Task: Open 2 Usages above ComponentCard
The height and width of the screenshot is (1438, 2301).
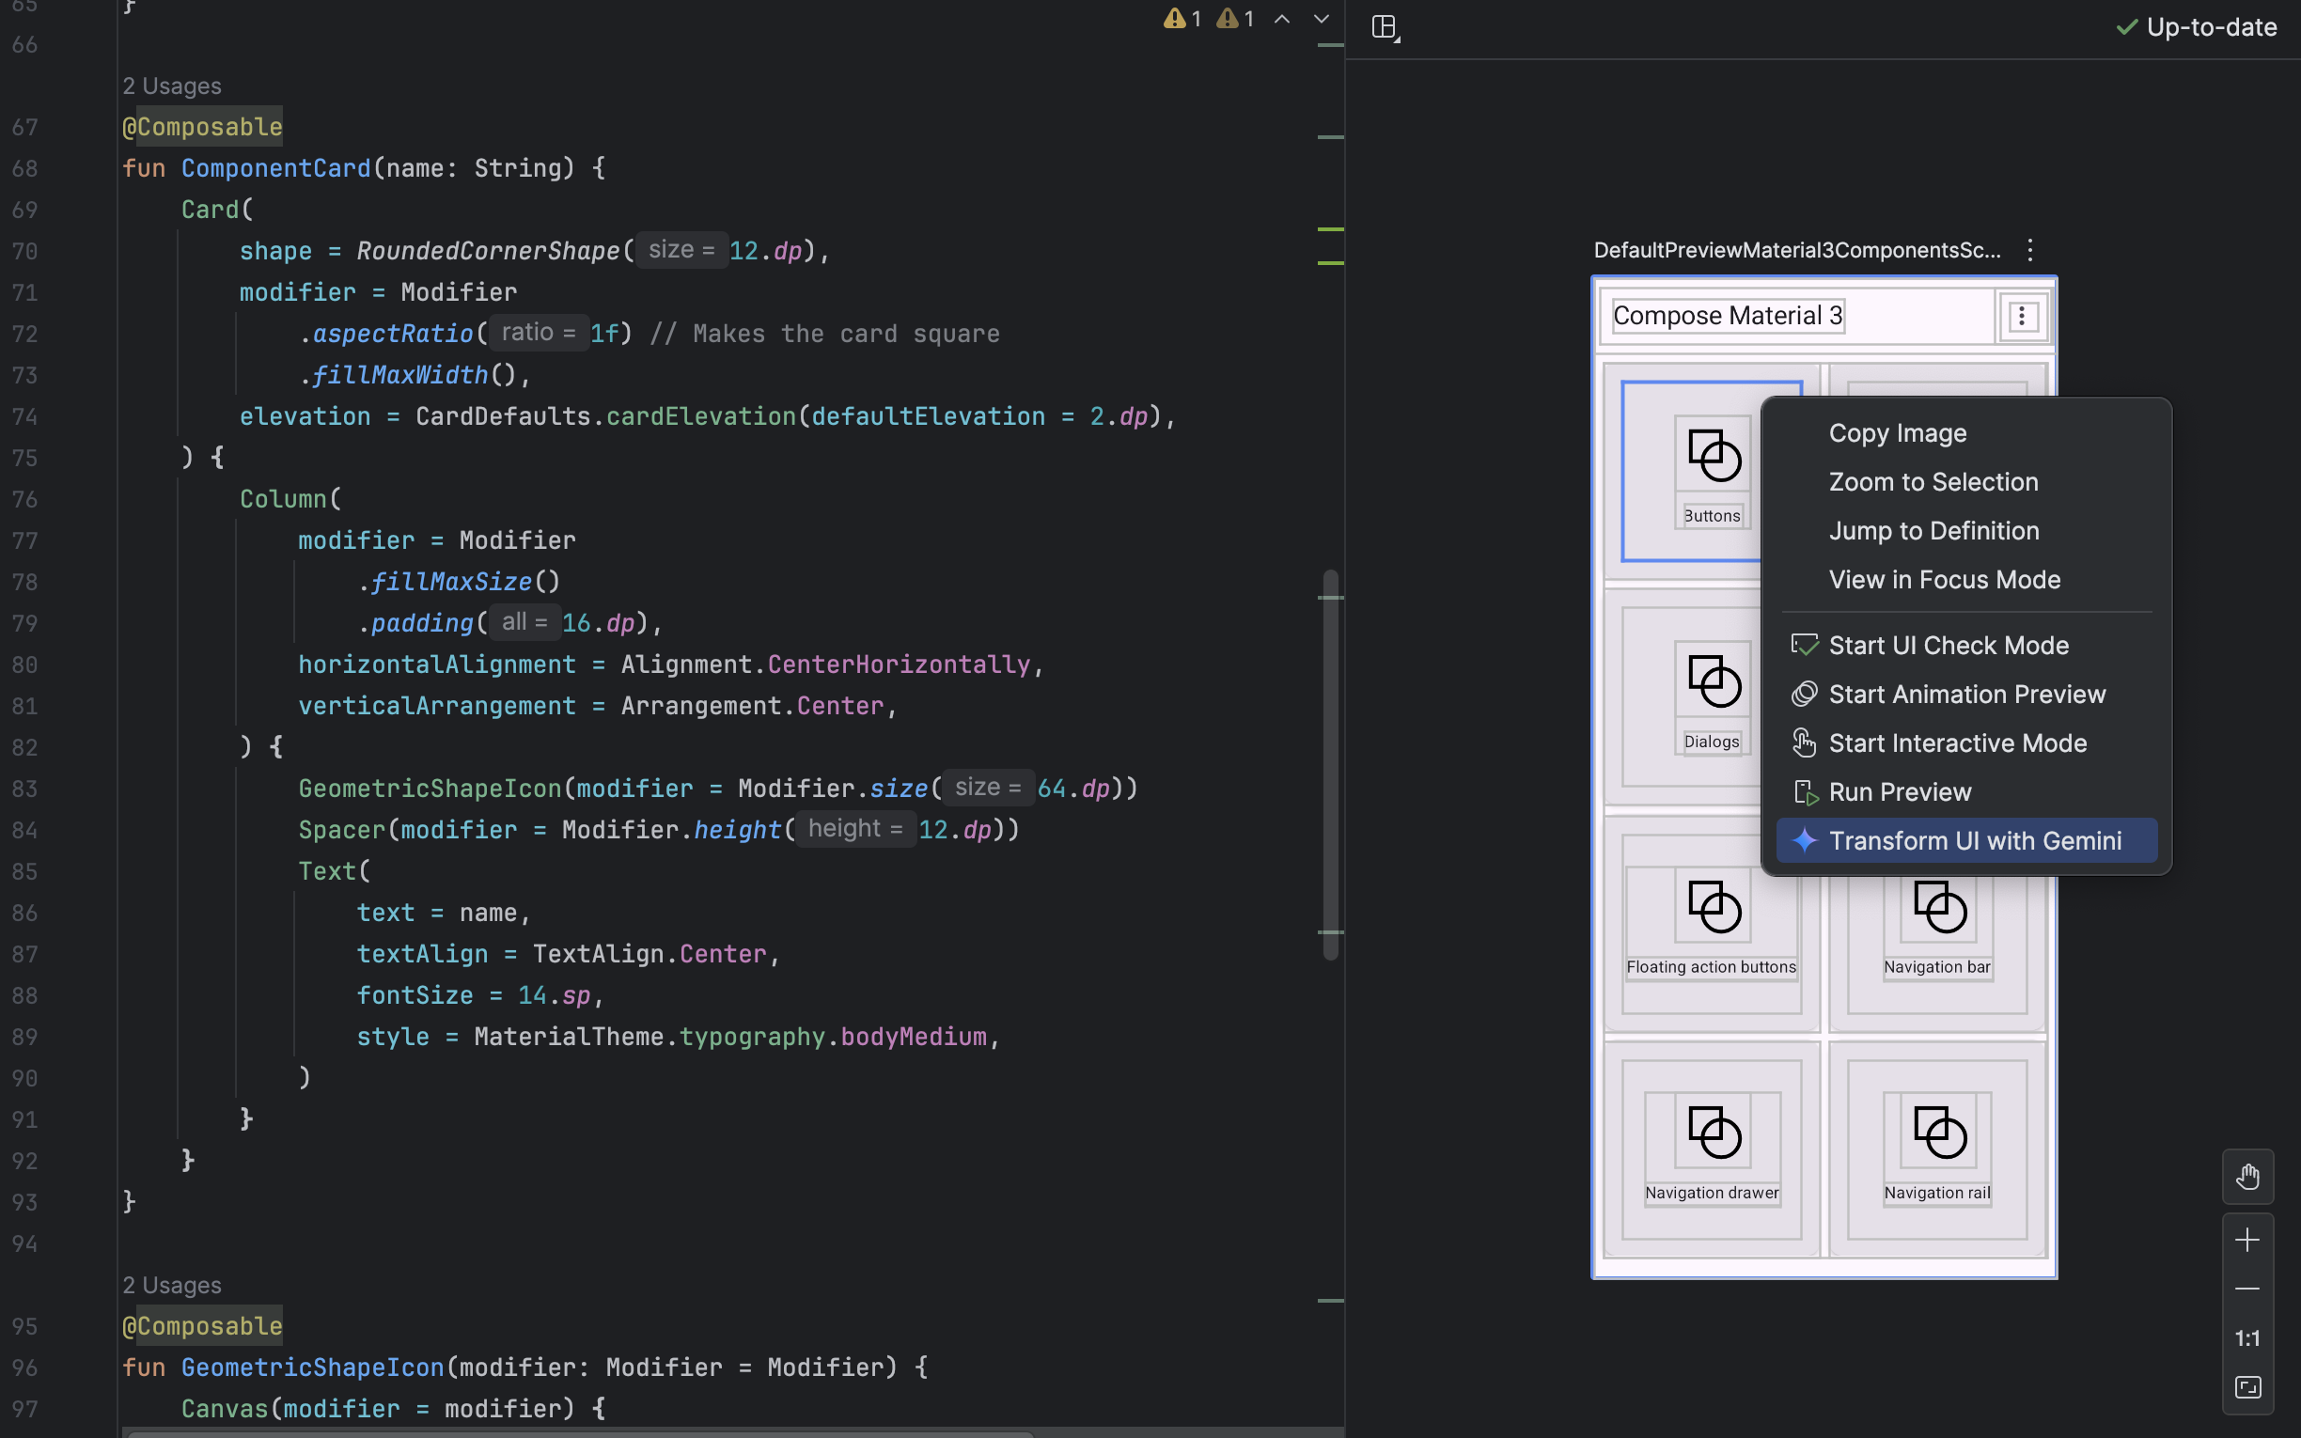Action: pos(172,86)
